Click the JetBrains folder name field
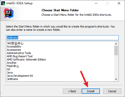This screenshot has height=97, width=125. (62, 38)
